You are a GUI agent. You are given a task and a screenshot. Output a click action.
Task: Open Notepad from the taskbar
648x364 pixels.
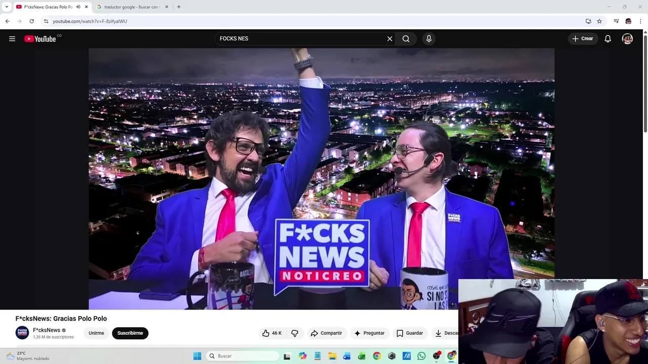pos(317,356)
